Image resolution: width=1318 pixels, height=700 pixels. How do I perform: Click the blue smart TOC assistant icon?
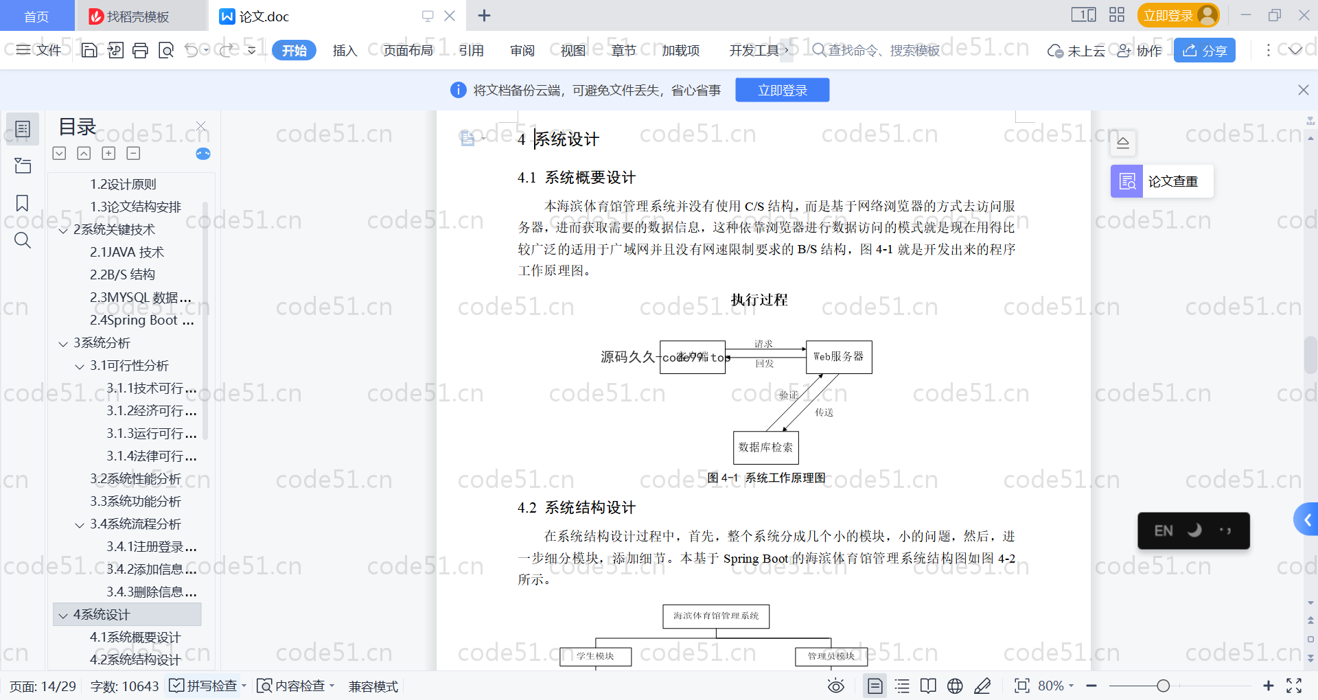click(x=203, y=154)
